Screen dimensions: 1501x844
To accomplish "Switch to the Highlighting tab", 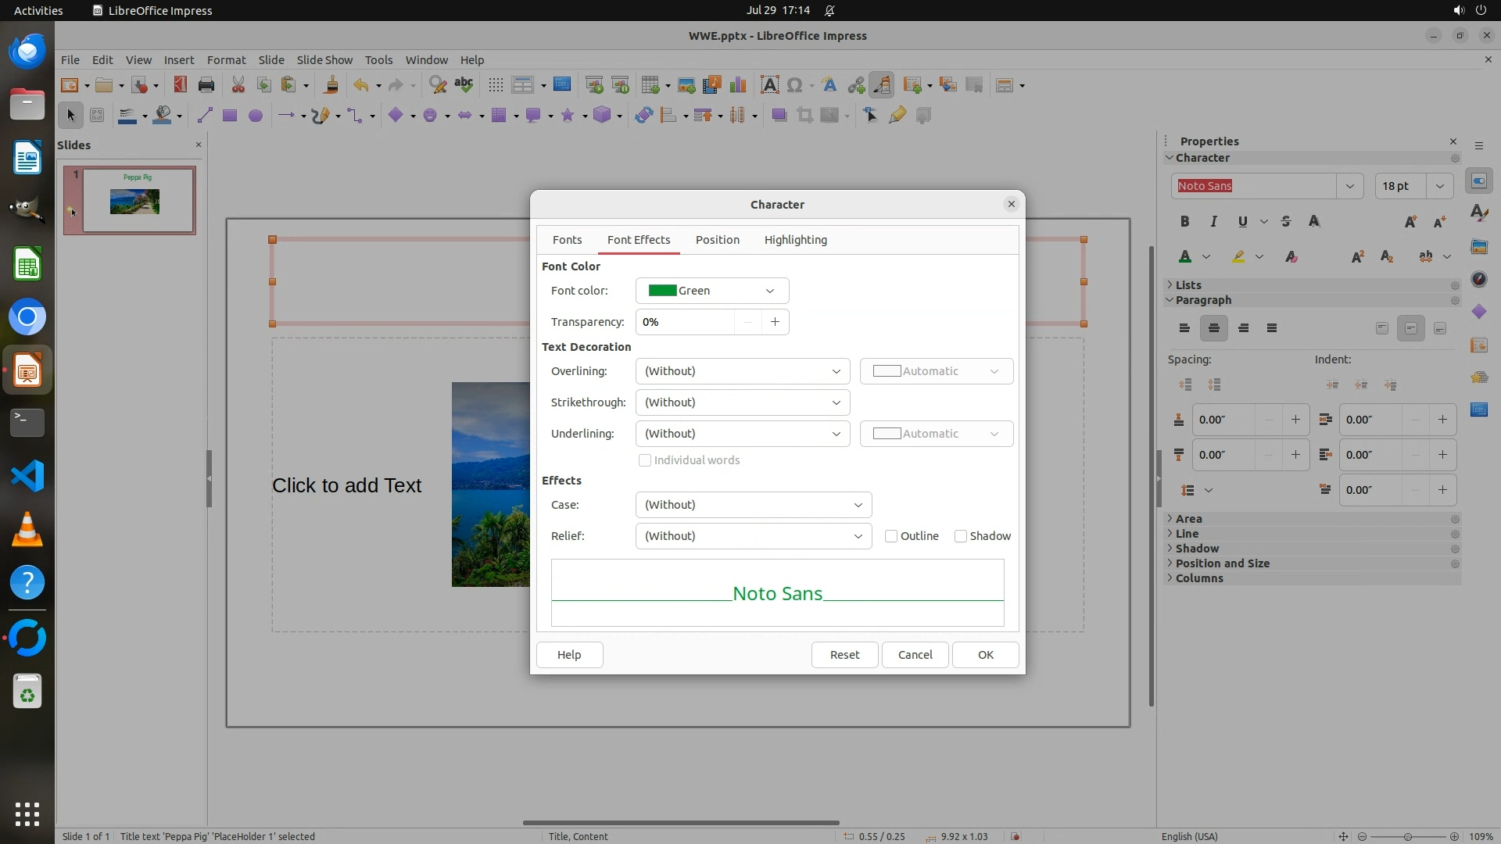I will (795, 240).
